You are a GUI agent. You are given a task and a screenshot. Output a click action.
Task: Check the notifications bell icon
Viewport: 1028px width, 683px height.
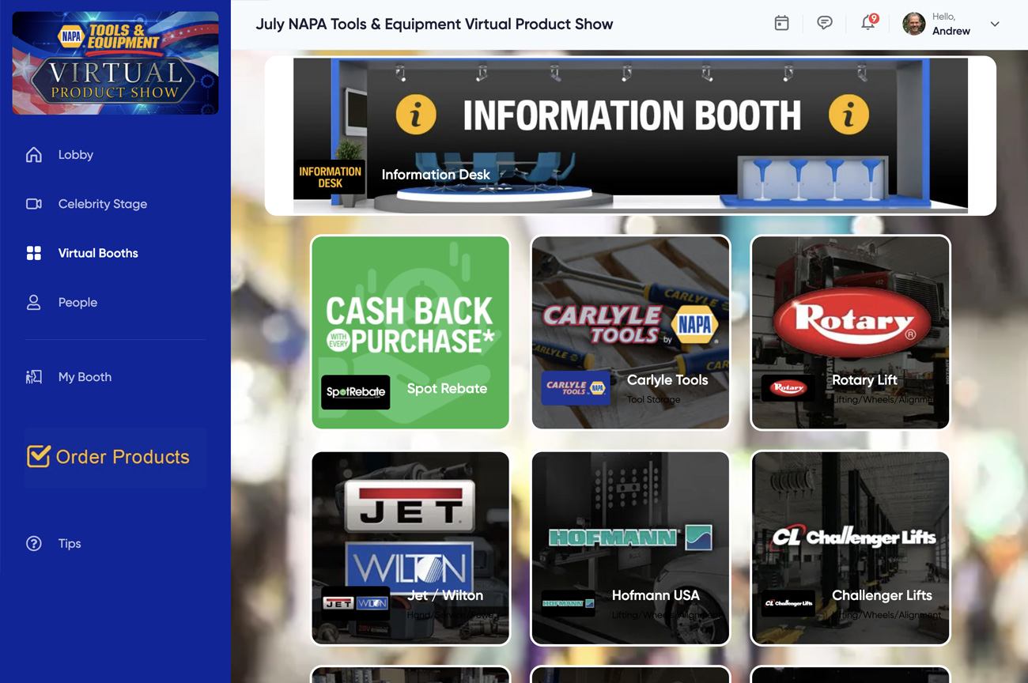pos(867,24)
